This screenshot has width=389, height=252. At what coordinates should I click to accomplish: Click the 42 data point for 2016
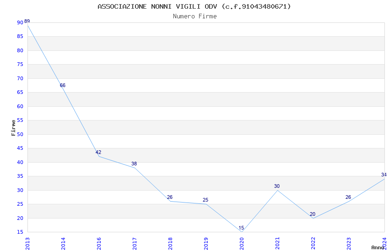point(98,152)
